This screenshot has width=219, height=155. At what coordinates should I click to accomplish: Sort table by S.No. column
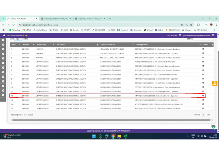pyautogui.click(x=15, y=45)
